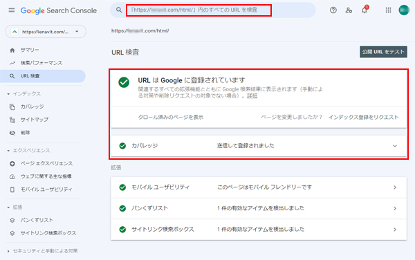Click the Google Search Console logo
The image size is (415, 260).
[x=59, y=10]
